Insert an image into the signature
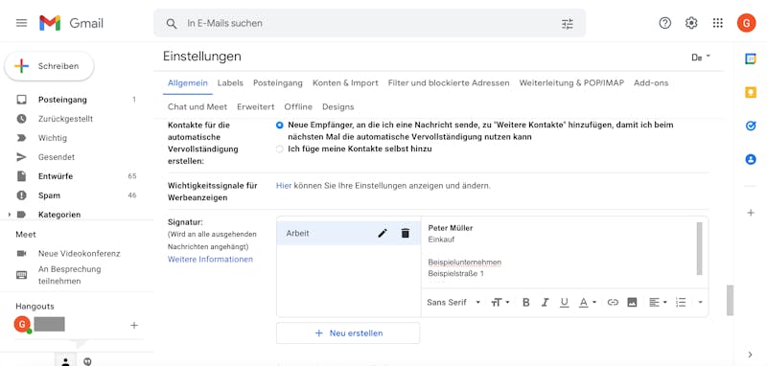Image resolution: width=767 pixels, height=366 pixels. (x=632, y=303)
